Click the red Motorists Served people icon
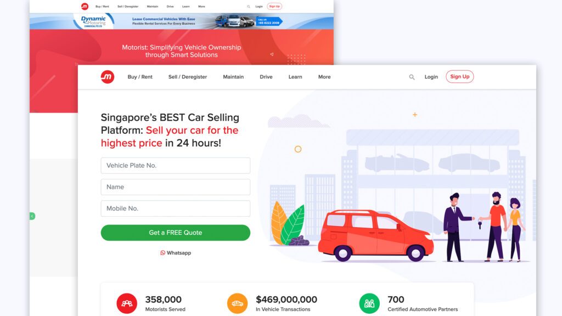The width and height of the screenshot is (562, 316). pos(127,303)
